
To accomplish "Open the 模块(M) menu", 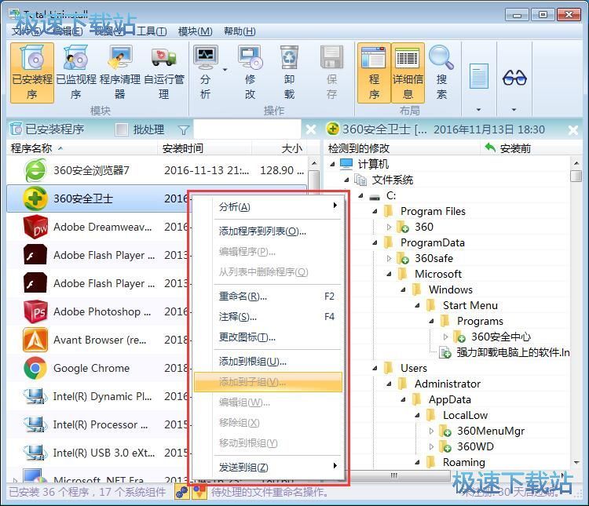I will 195,31.
